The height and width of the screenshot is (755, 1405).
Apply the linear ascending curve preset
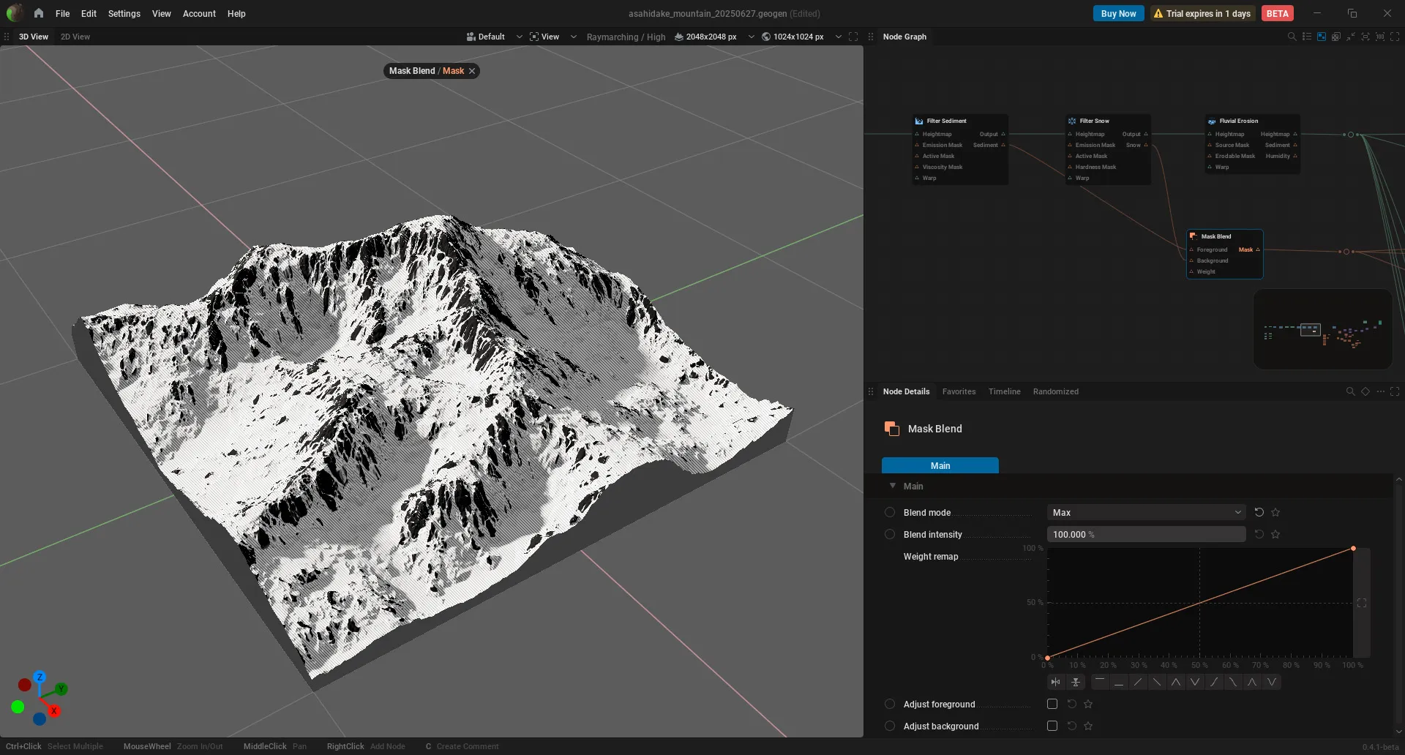point(1138,682)
